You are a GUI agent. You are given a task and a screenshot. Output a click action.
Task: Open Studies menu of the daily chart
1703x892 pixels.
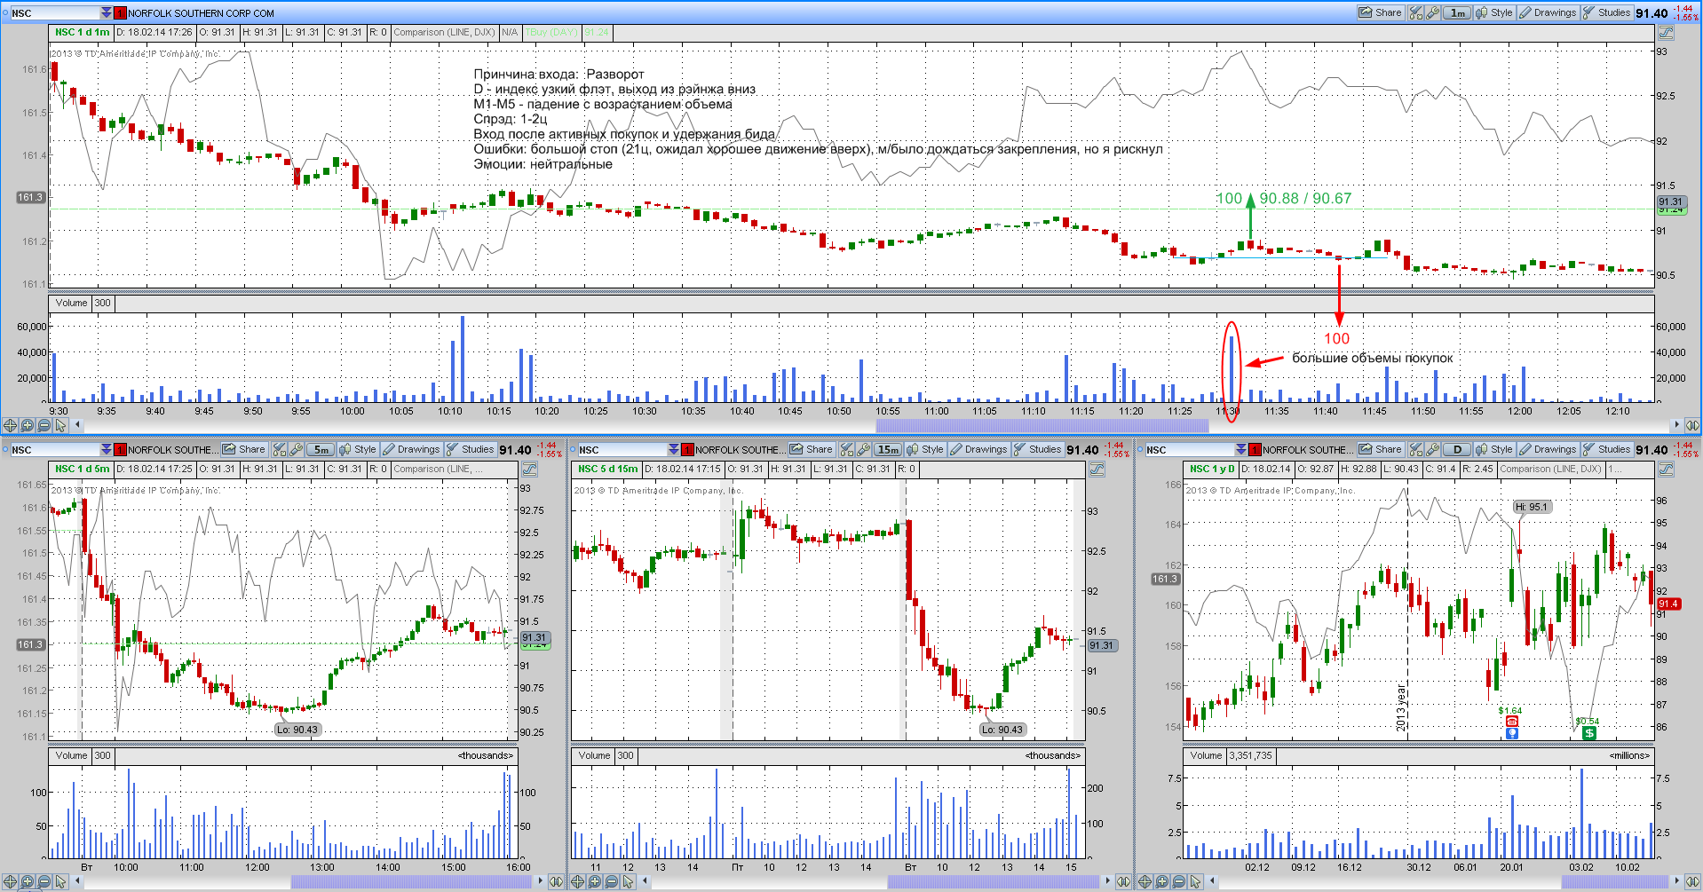pyautogui.click(x=1606, y=449)
